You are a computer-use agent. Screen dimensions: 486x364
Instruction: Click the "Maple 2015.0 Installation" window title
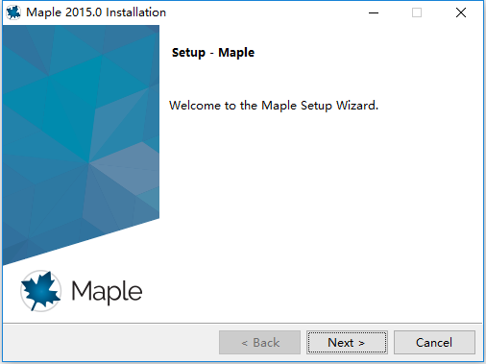click(x=96, y=12)
